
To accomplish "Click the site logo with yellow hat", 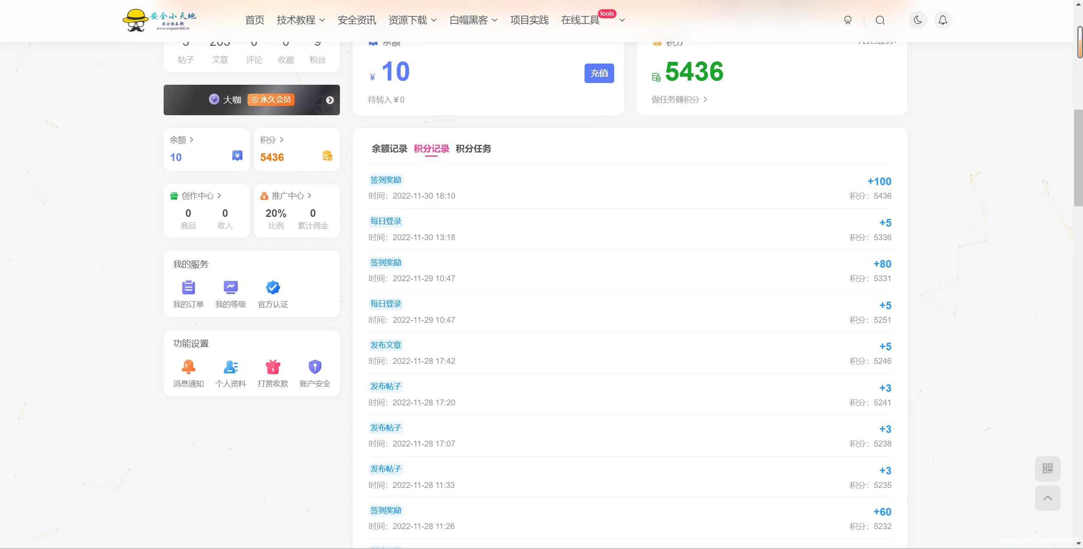I will (159, 20).
